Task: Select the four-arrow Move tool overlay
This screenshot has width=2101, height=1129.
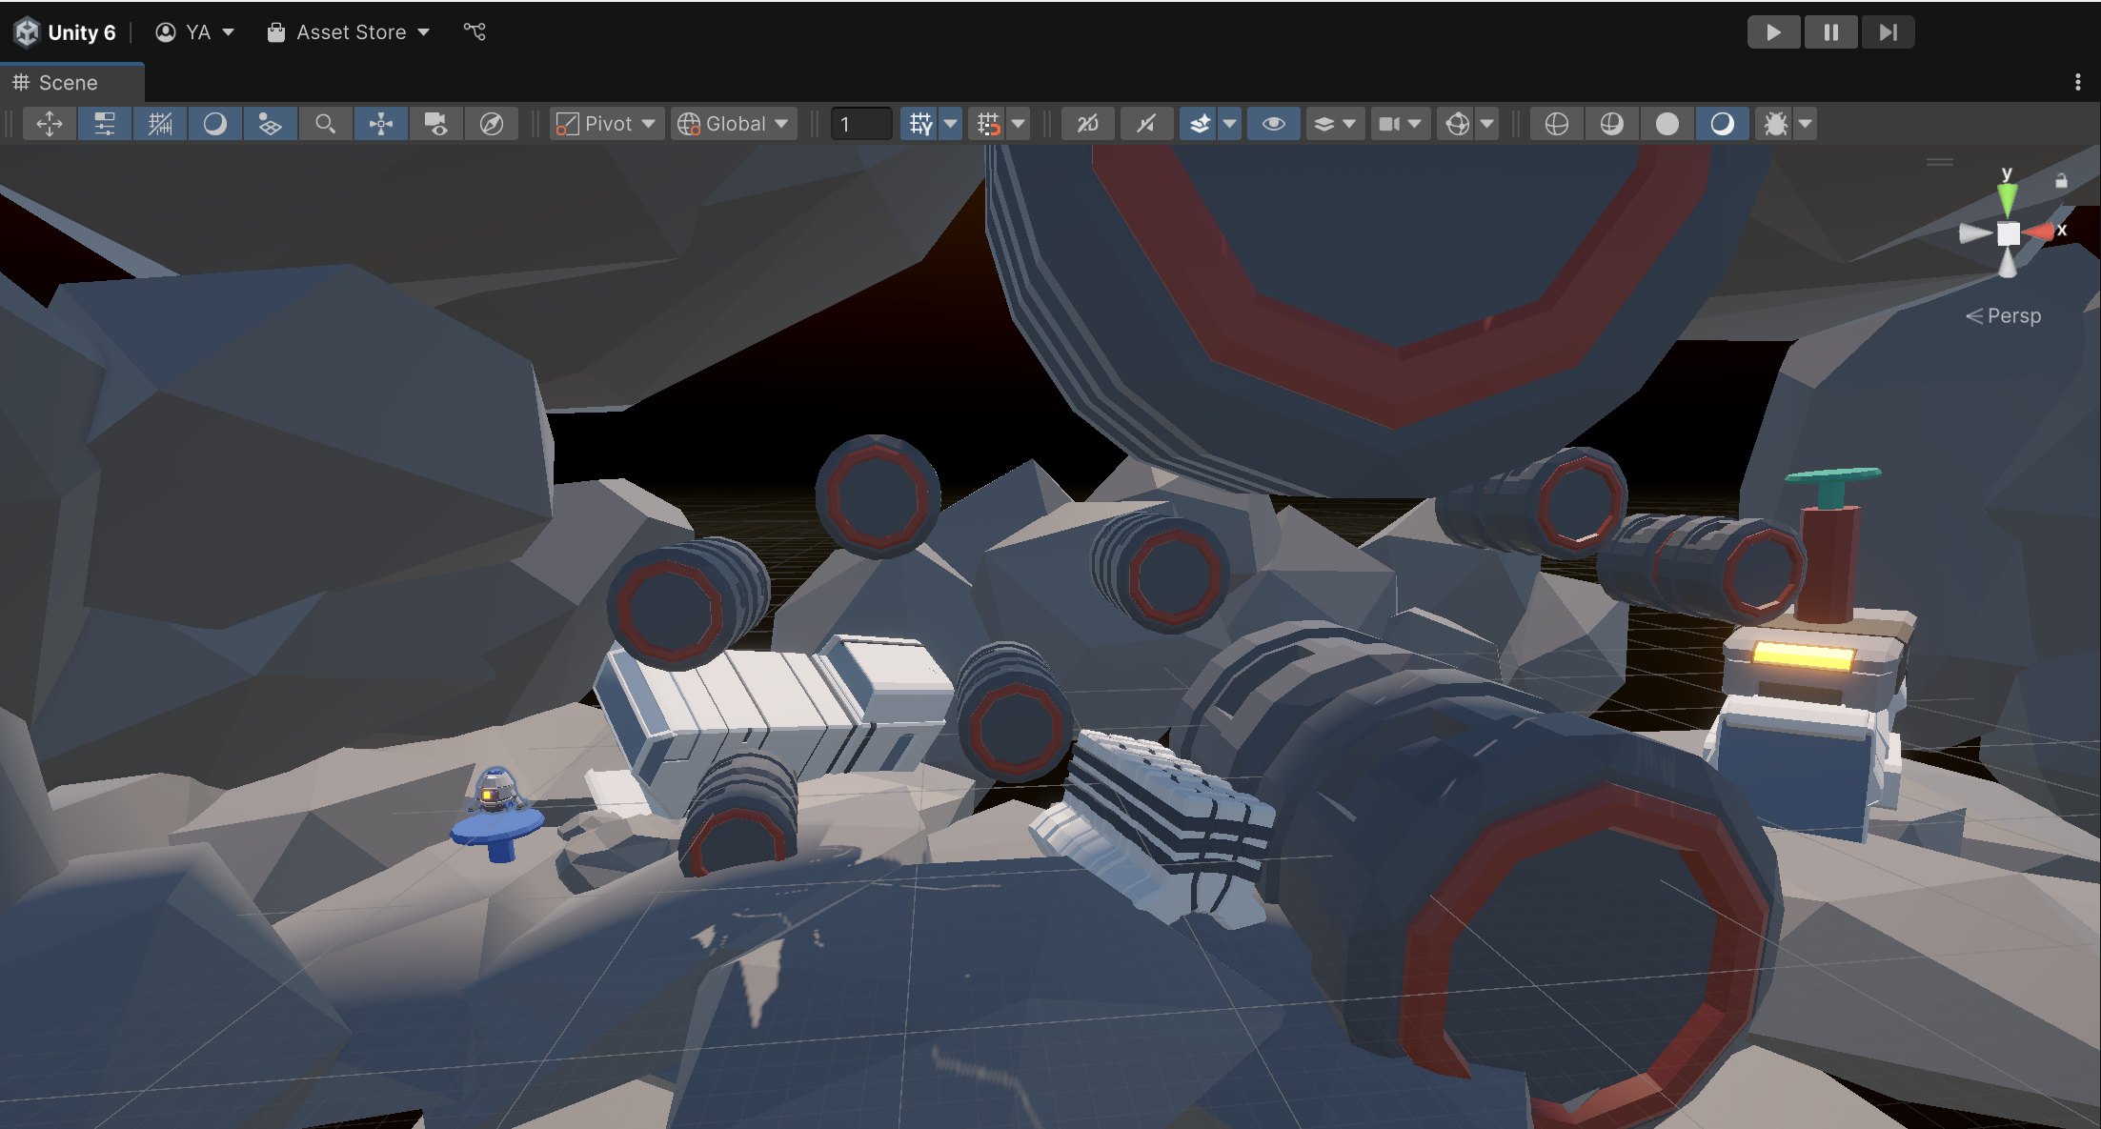Action: 50,124
